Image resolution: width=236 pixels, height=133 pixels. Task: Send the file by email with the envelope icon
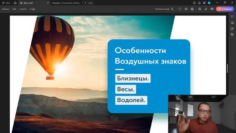tap(212, 9)
